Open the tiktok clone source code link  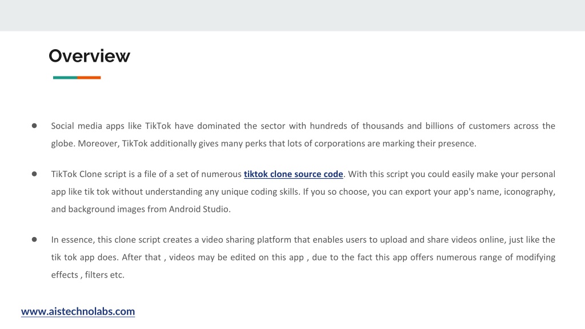point(293,174)
